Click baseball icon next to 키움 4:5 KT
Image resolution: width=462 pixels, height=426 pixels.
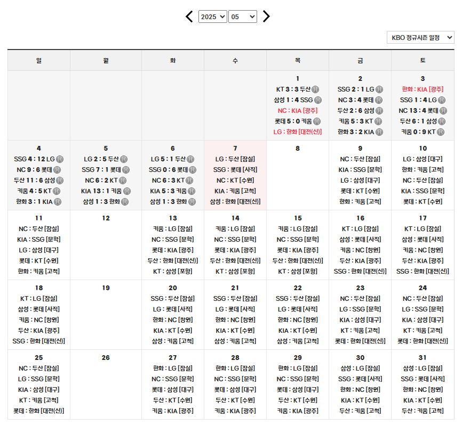(57, 191)
